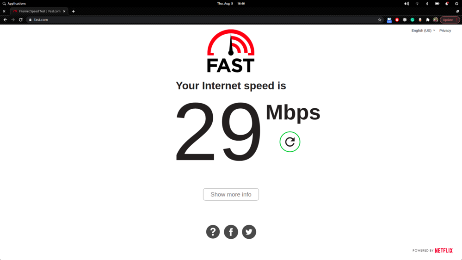Share result via the Facebook icon

tap(231, 232)
